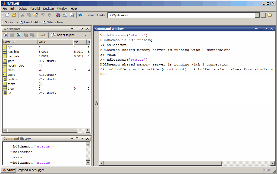Open the Window menu
Image resolution: width=277 pixels, height=174 pixels.
pyautogui.click(x=62, y=9)
